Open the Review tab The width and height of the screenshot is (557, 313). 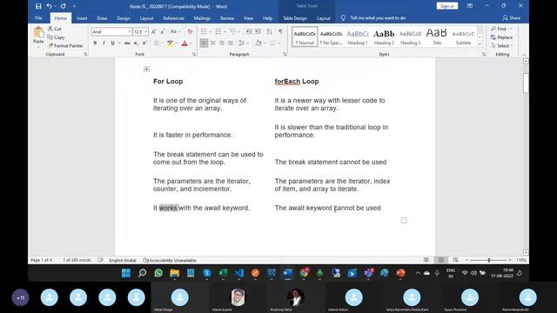tap(227, 18)
